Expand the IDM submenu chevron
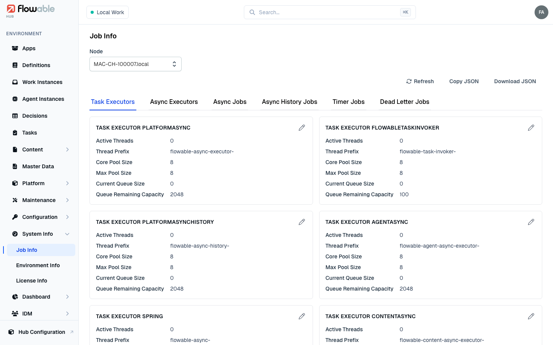 pyautogui.click(x=68, y=314)
